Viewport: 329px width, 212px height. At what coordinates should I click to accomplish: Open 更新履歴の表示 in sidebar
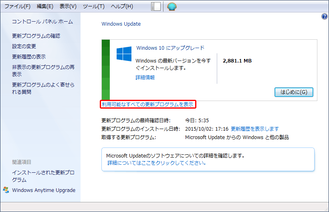(29, 57)
